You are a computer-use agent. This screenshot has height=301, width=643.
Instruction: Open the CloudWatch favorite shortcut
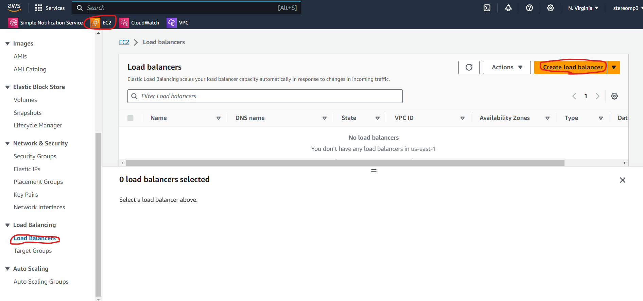(x=139, y=23)
